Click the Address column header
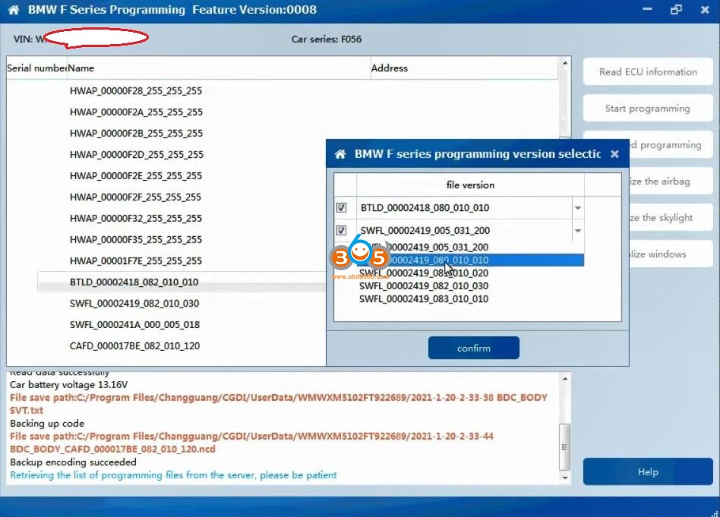This screenshot has height=517, width=720. [464, 68]
